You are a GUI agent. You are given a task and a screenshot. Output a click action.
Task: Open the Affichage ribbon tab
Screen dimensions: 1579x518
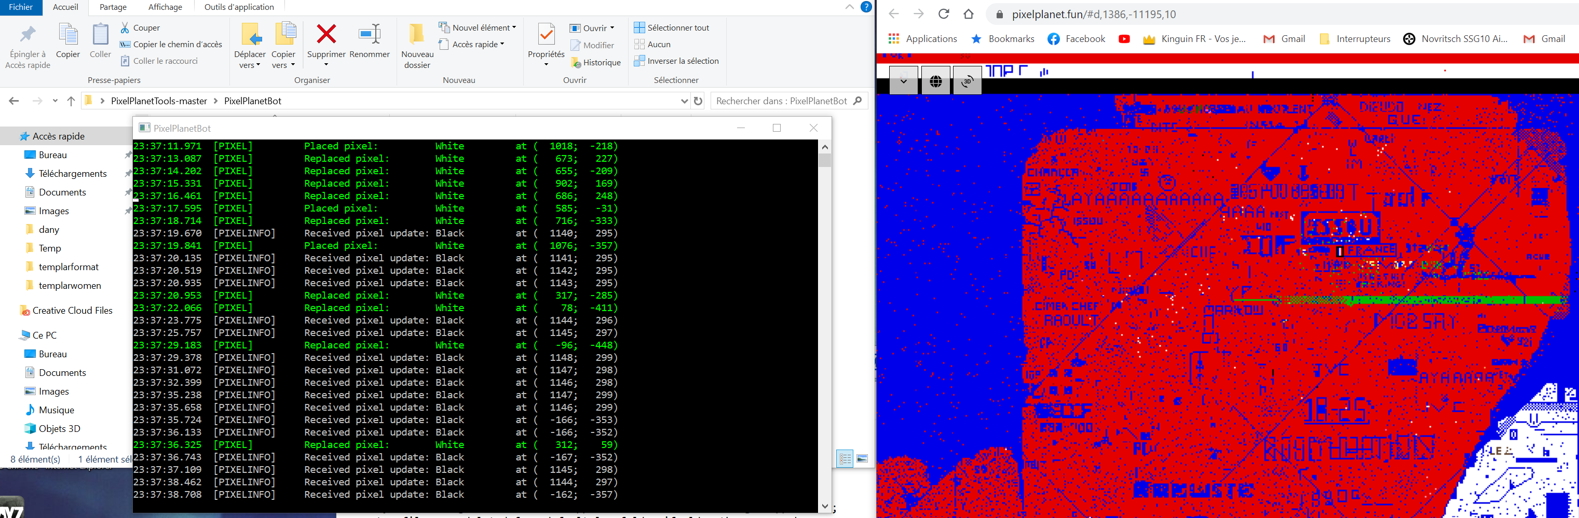pos(165,7)
